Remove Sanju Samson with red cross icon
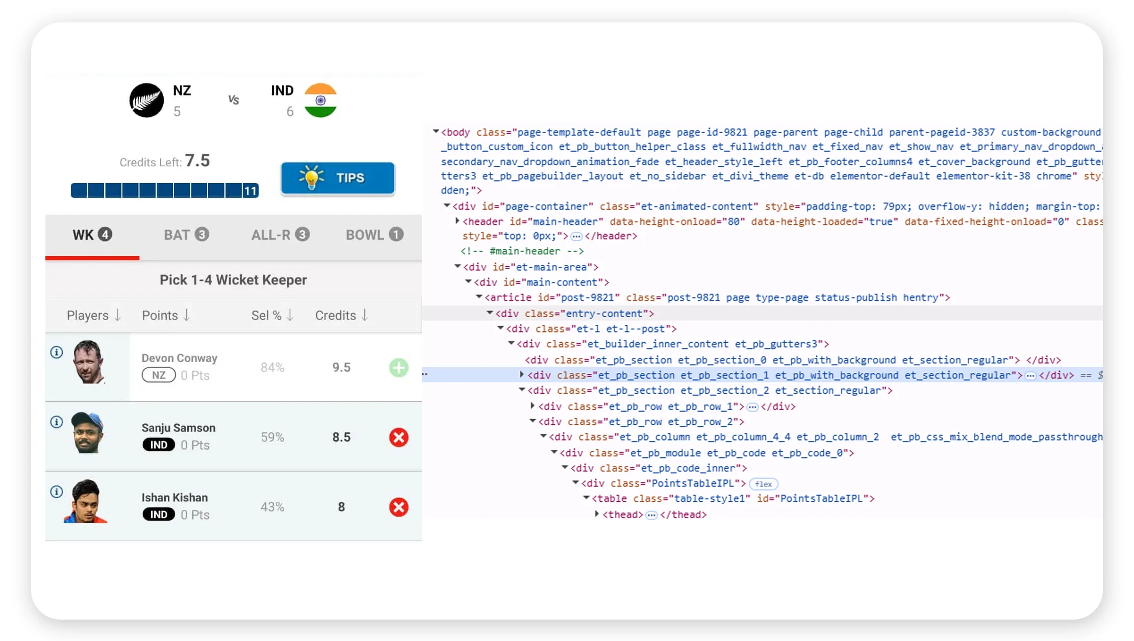The width and height of the screenshot is (1134, 641). [x=398, y=438]
